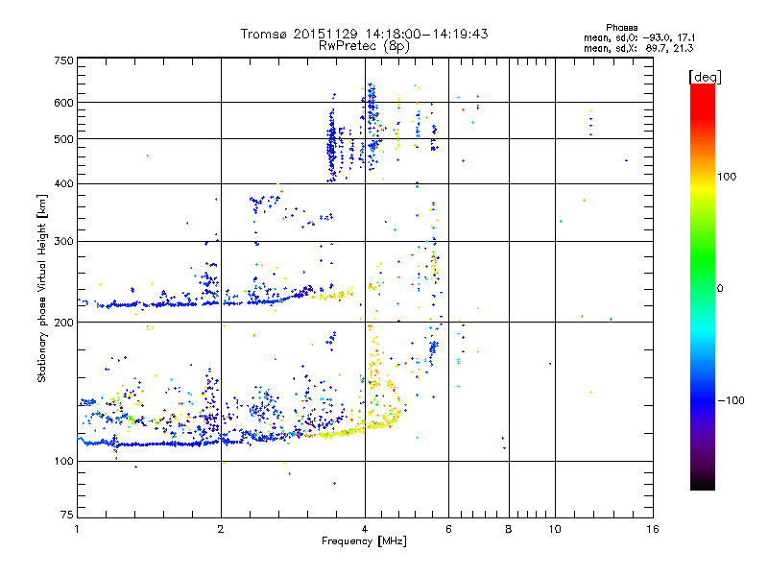This screenshot has width=768, height=576.
Task: Click the colorbar tick label '-100'
Action: (x=731, y=400)
